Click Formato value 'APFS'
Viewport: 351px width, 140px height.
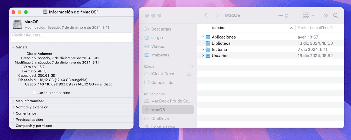click(x=42, y=71)
